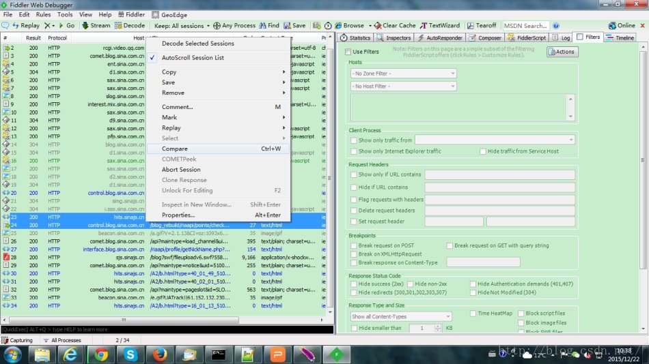Open Comment... in the context menu
649x364 pixels.
pos(218,106)
